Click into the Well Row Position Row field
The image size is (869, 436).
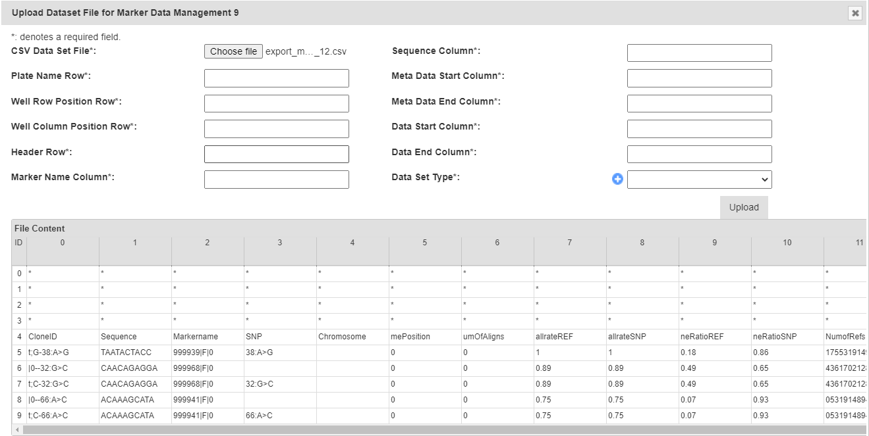pos(276,103)
